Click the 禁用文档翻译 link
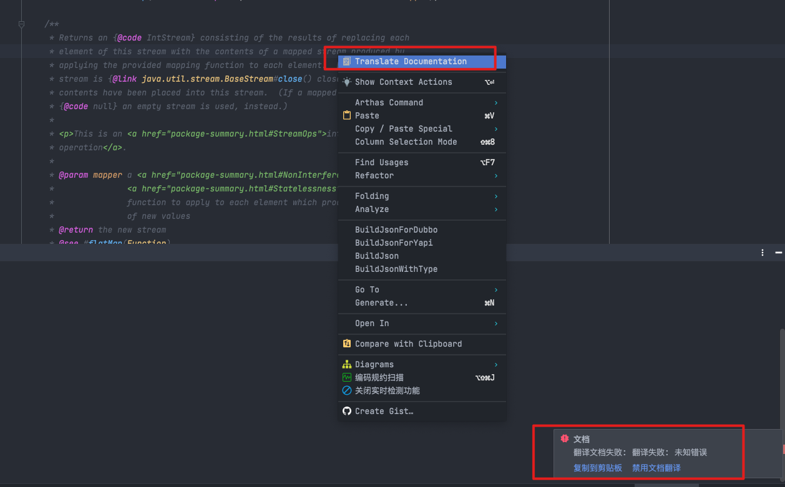 coord(656,467)
